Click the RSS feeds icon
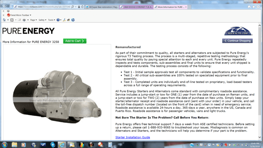The width and height of the screenshot is (263, 148). coord(12,20)
